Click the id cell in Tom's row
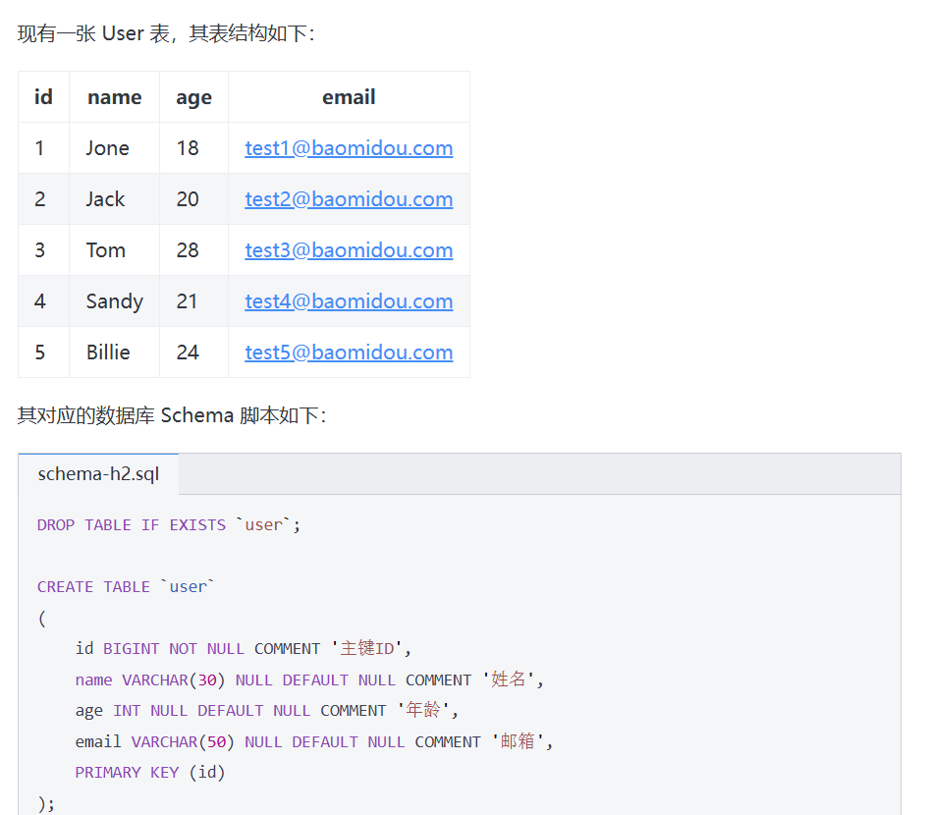 pos(43,250)
